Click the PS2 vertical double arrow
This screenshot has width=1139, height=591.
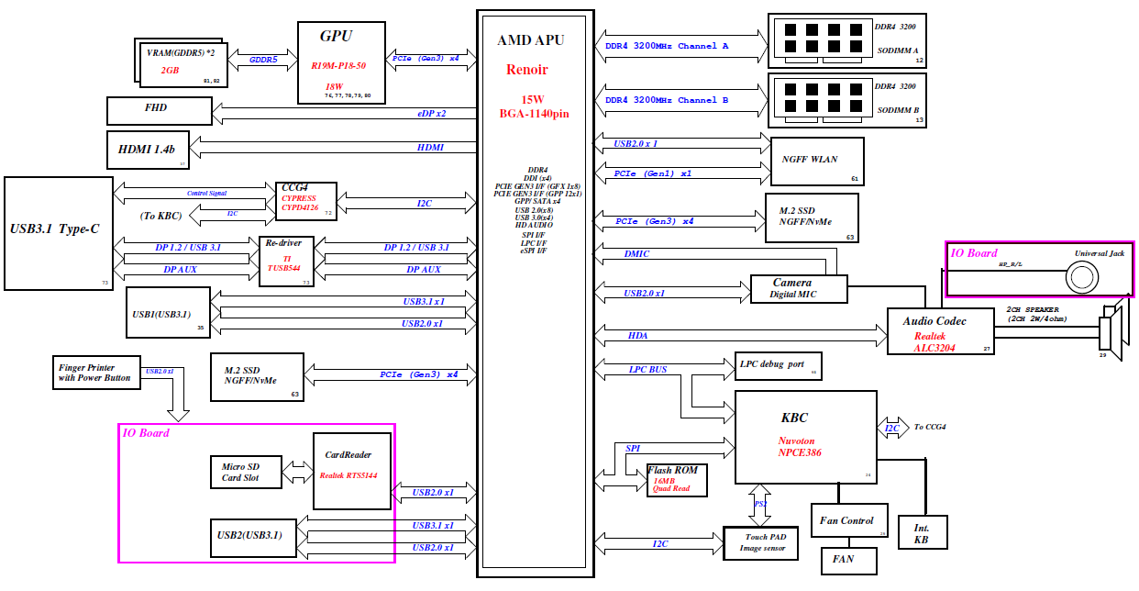(x=759, y=503)
